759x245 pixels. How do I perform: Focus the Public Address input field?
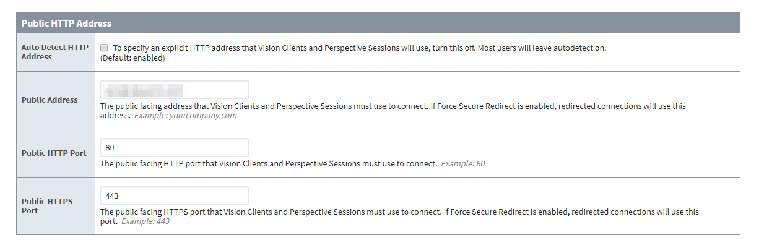[174, 90]
